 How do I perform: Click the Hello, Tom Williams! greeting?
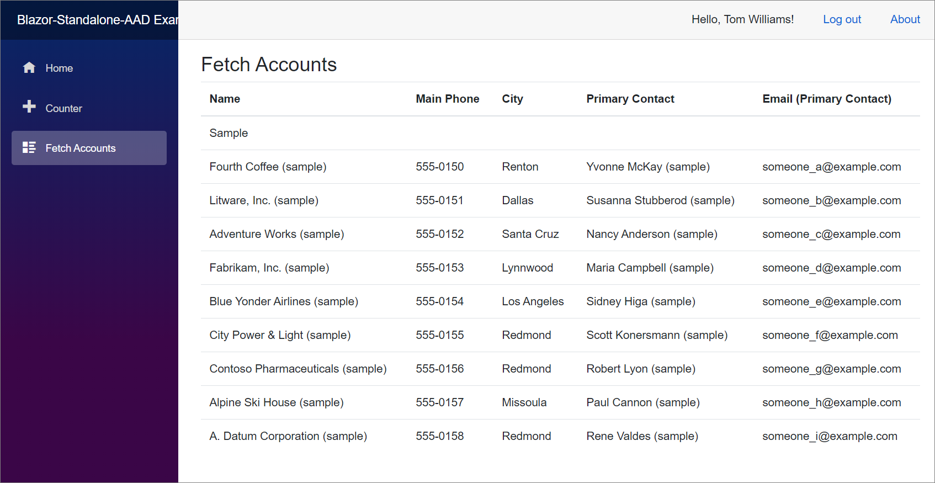(742, 19)
